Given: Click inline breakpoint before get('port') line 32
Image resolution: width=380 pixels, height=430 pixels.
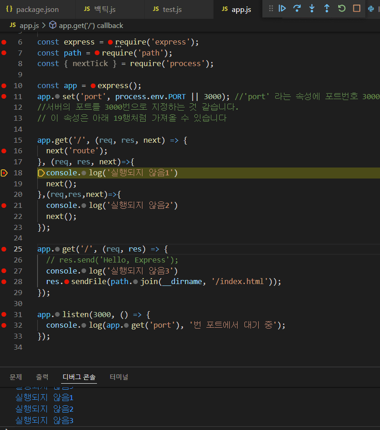Looking at the screenshot, I should pyautogui.click(x=126, y=325).
